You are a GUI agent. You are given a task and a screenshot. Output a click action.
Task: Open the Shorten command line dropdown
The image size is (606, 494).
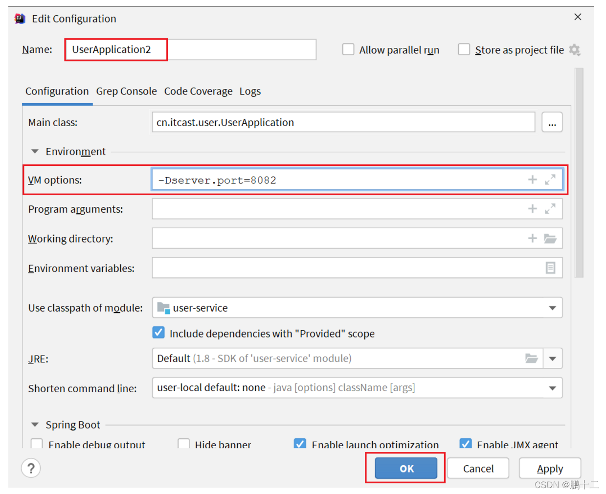coord(552,388)
